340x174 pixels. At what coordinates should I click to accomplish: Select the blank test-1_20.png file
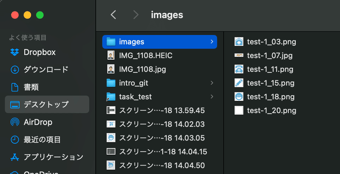[265, 111]
